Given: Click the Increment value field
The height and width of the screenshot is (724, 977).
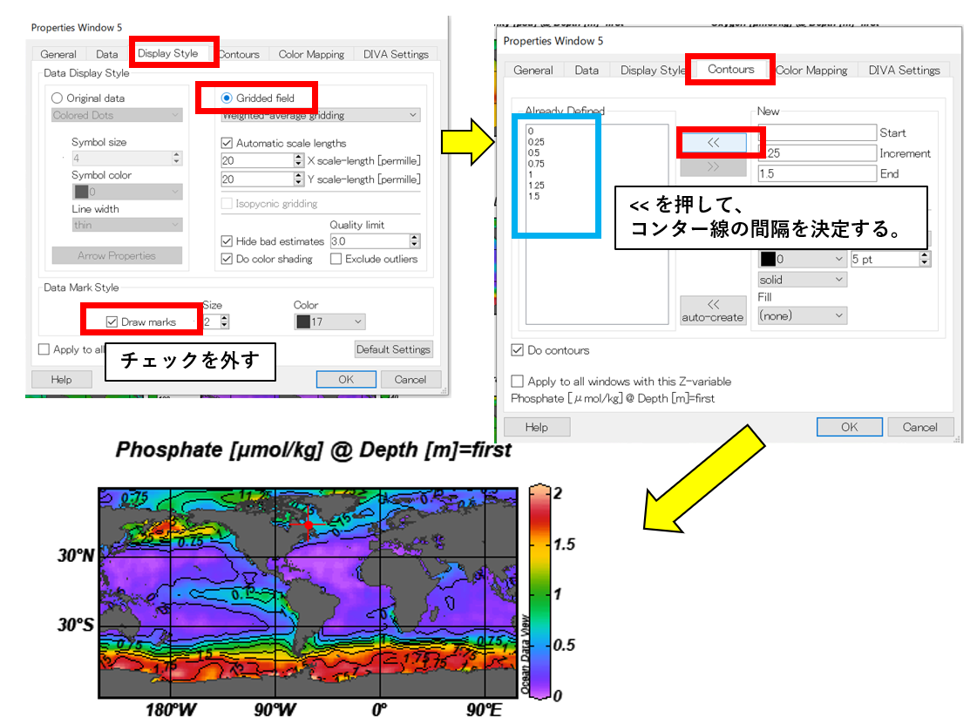Looking at the screenshot, I should (x=818, y=153).
